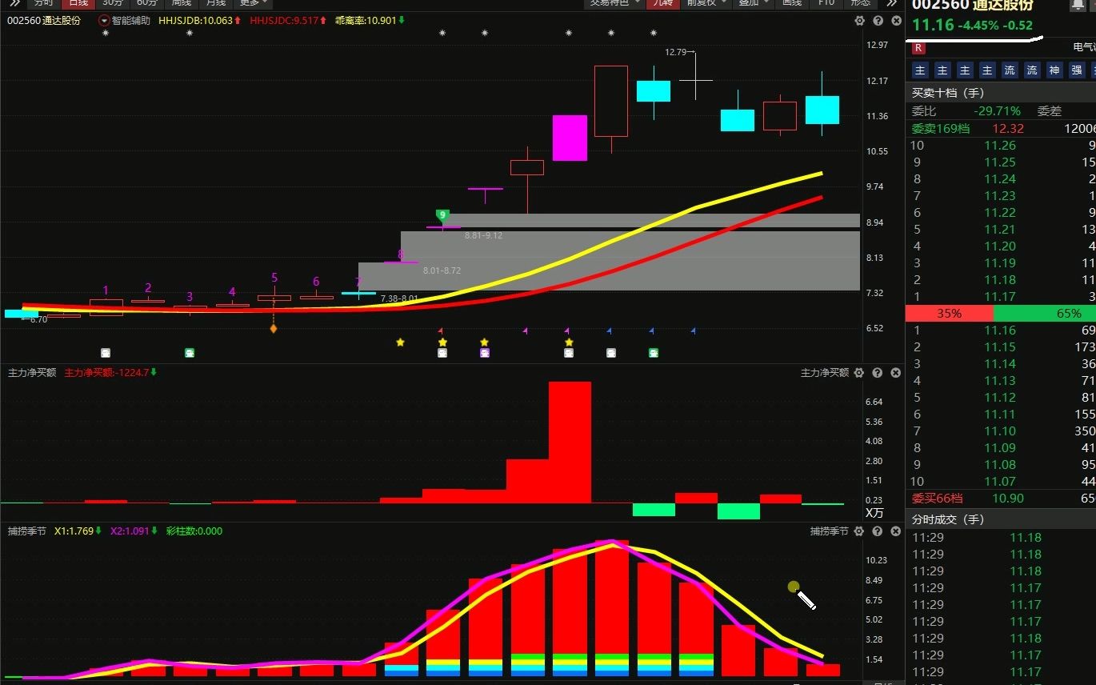
Task: Open settings gear of 捕捞季节 indicator panel
Action: pyautogui.click(x=859, y=531)
